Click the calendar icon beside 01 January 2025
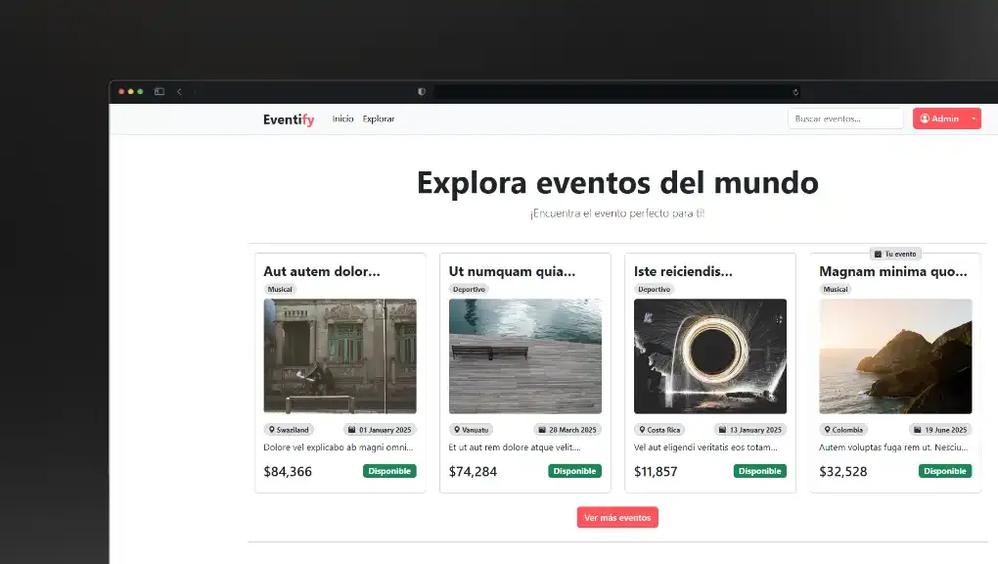 [x=351, y=430]
